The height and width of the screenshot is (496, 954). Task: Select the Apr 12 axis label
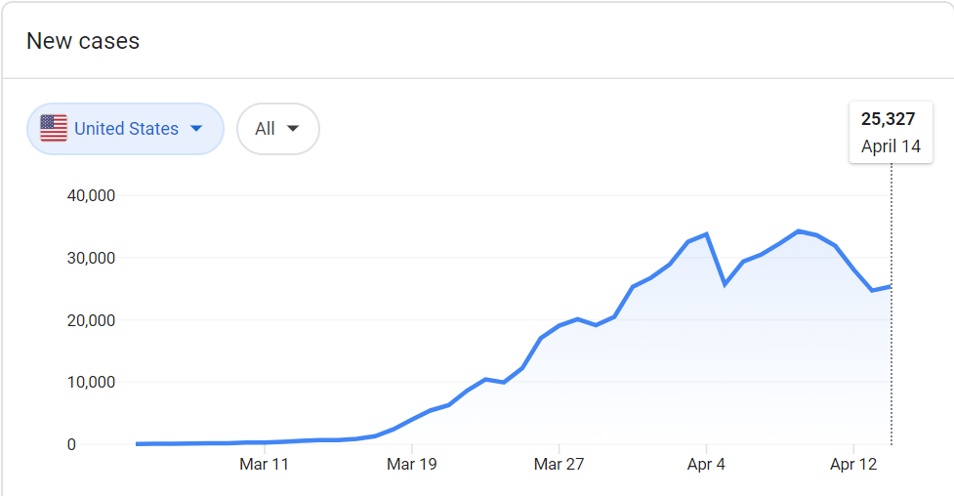853,465
